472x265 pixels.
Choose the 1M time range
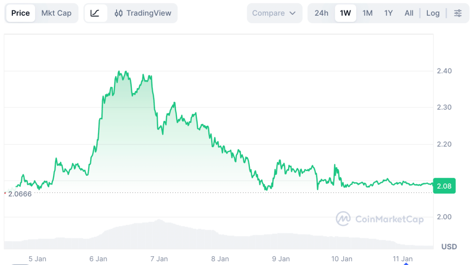(367, 13)
